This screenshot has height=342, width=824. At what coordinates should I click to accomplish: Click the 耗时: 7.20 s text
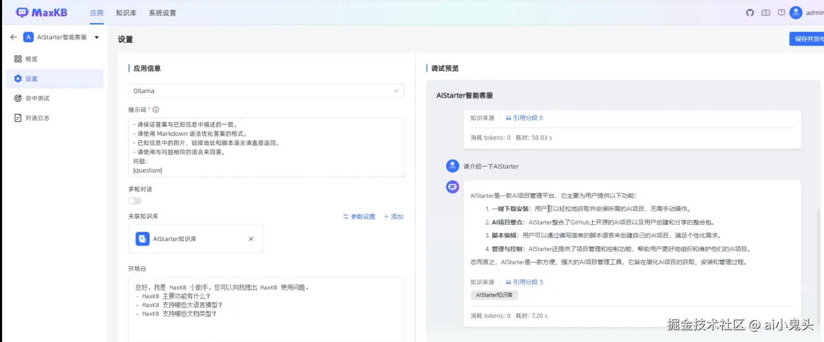(x=532, y=316)
